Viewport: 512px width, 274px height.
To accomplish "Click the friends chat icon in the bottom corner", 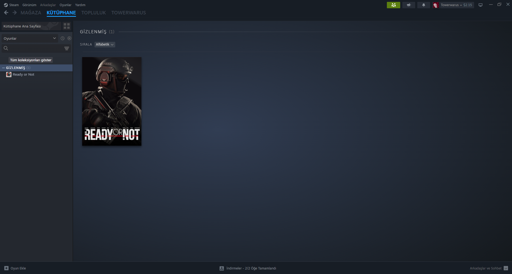I will tap(506, 268).
